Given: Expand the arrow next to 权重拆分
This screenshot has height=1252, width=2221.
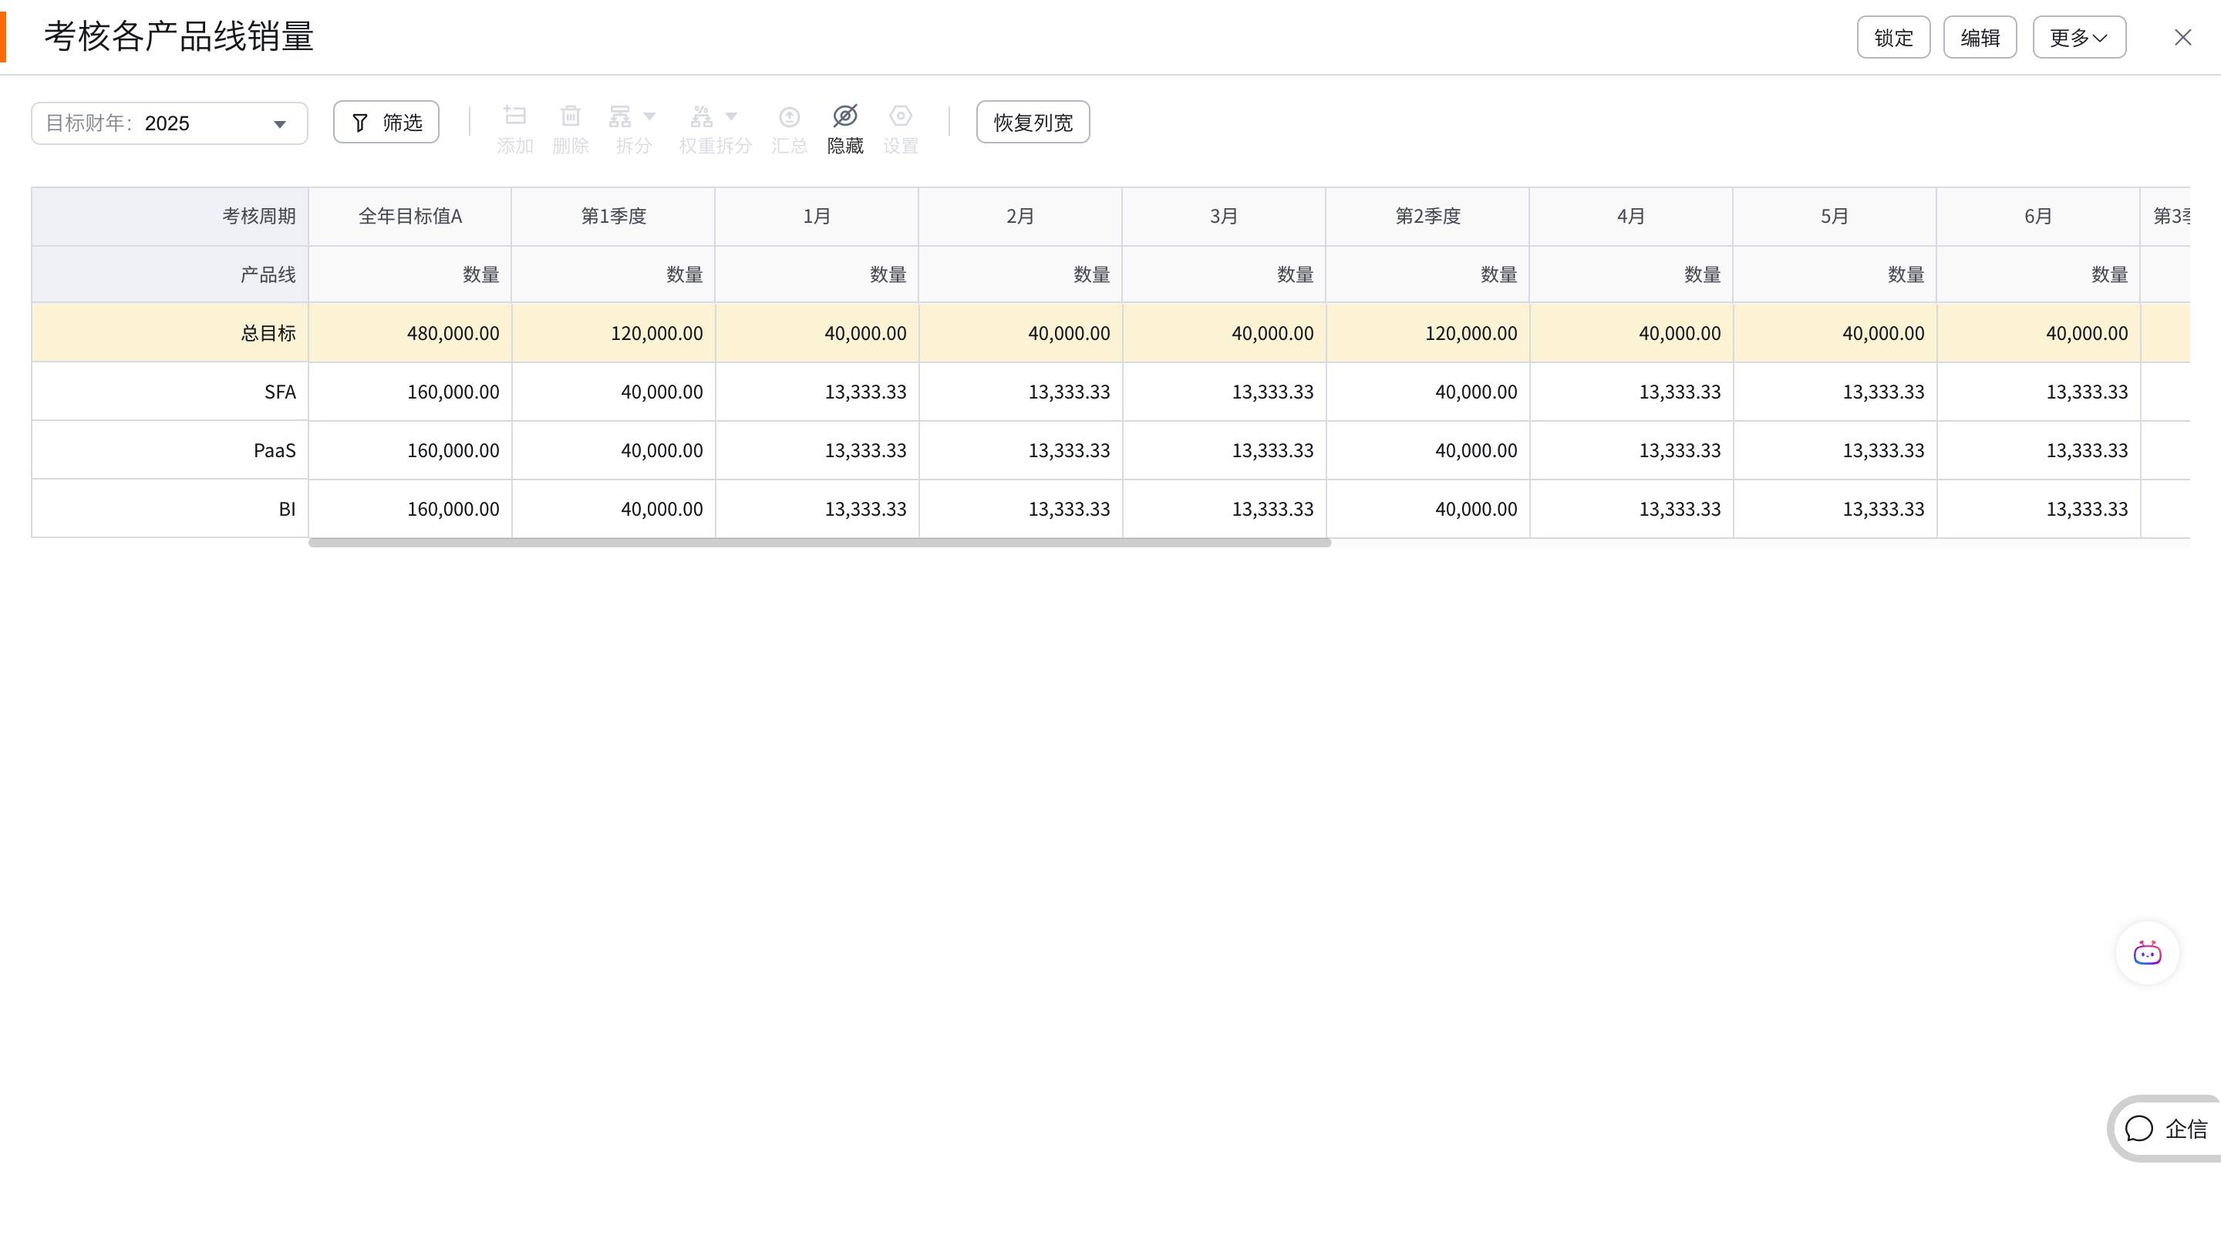Looking at the screenshot, I should click(x=731, y=116).
